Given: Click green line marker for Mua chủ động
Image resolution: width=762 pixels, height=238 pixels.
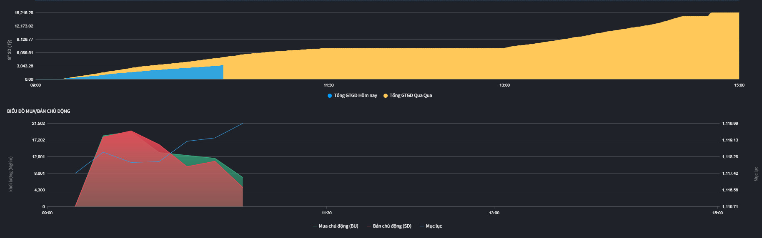Looking at the screenshot, I should pos(315,226).
